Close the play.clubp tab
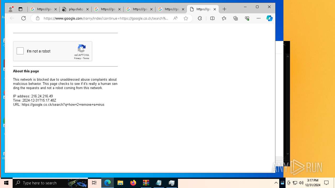This screenshot has height=188, width=335. pos(87,9)
